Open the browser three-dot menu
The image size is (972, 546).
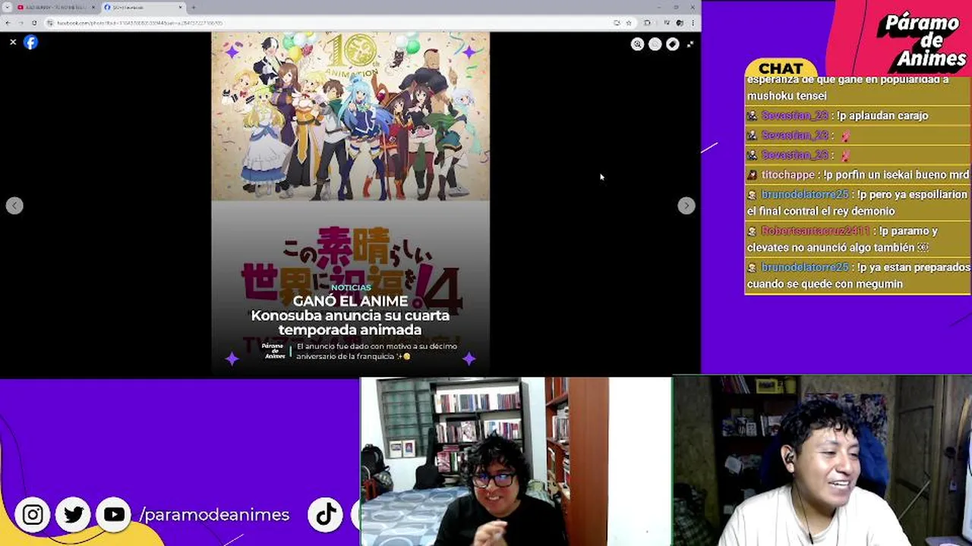(x=693, y=23)
